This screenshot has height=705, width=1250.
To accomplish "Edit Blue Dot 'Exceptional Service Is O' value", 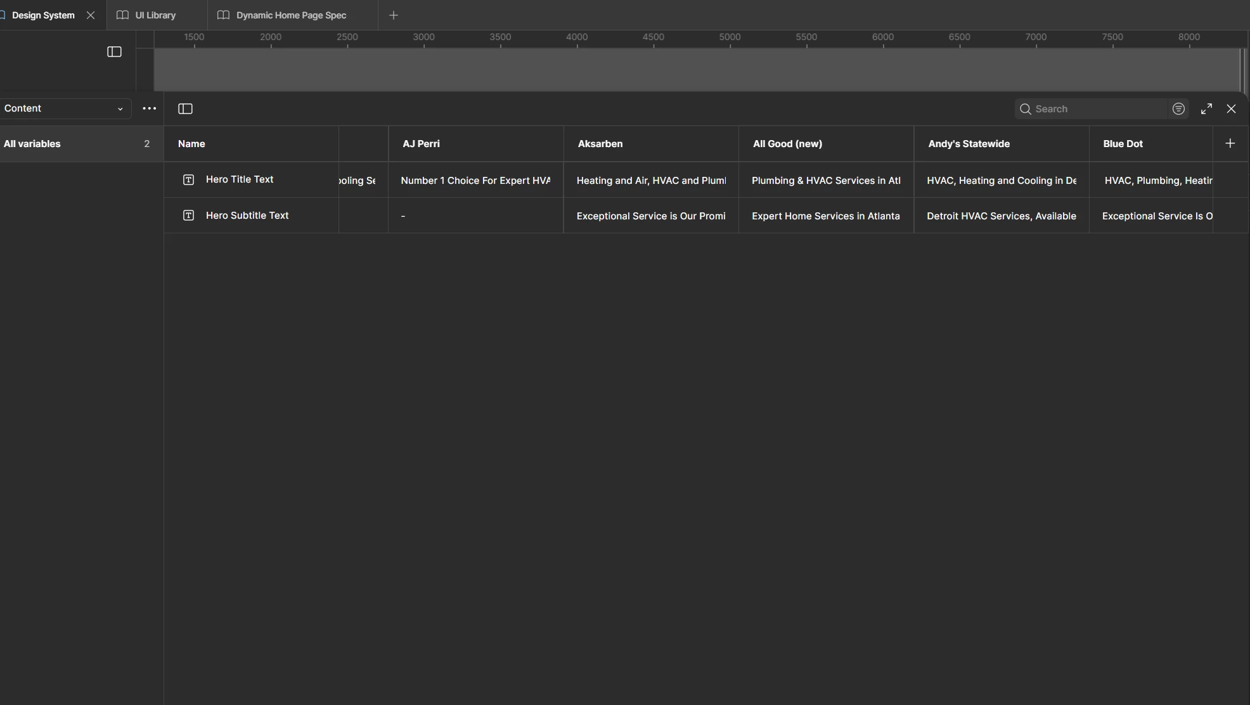I will pos(1151,216).
